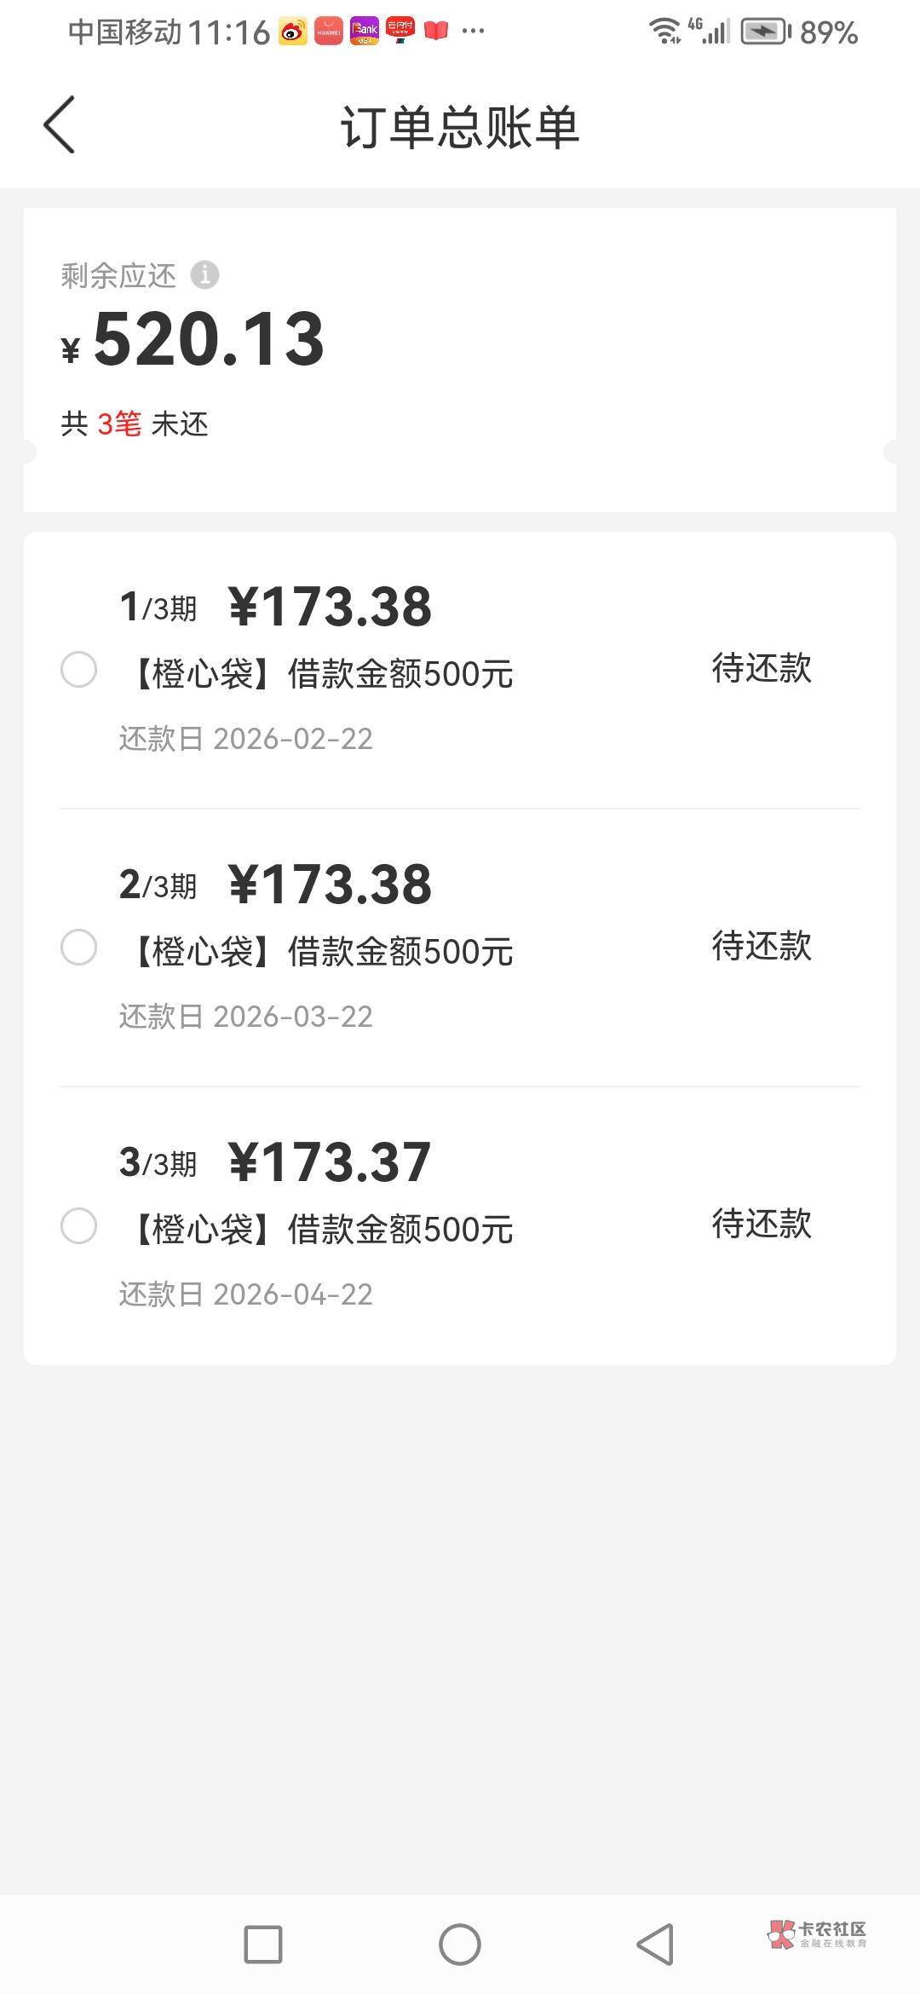Select the 3/3期 installment radio button
This screenshot has width=920, height=1994.
(78, 1226)
